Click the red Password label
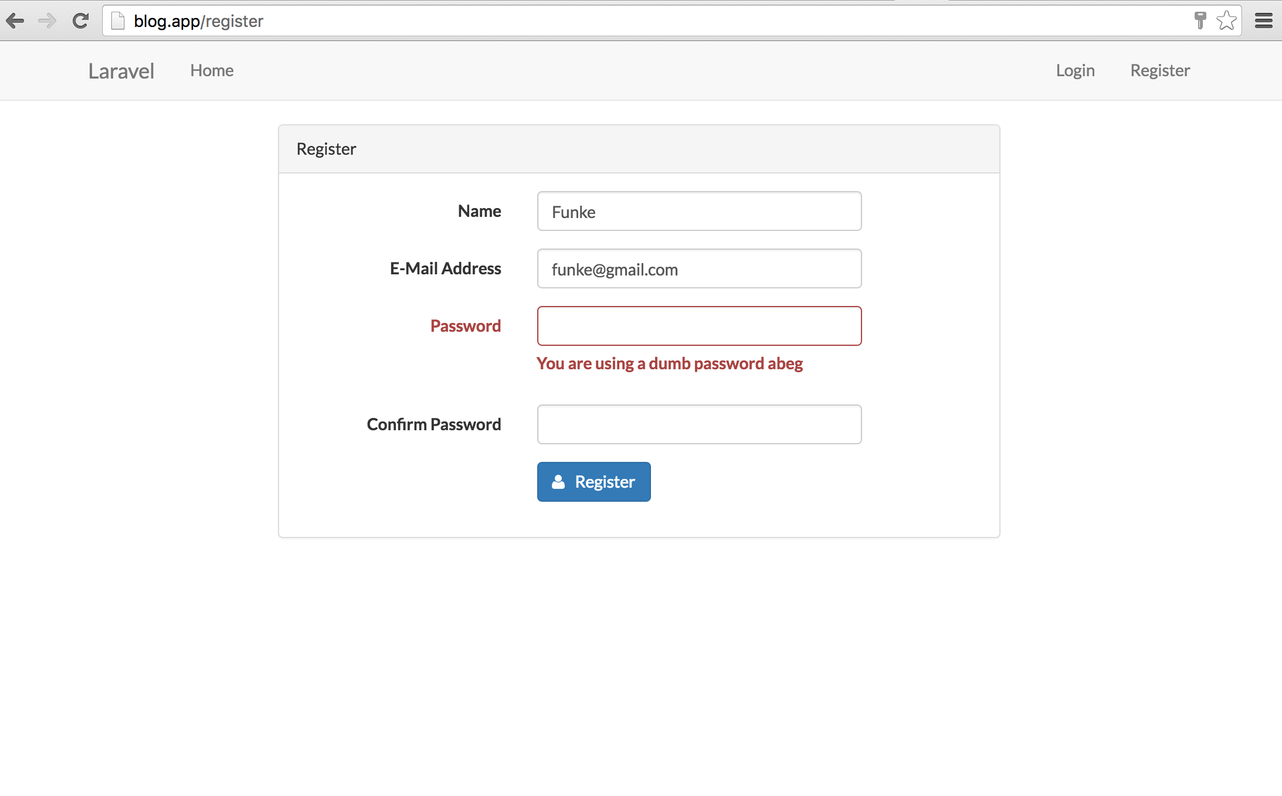The width and height of the screenshot is (1282, 796). click(465, 326)
